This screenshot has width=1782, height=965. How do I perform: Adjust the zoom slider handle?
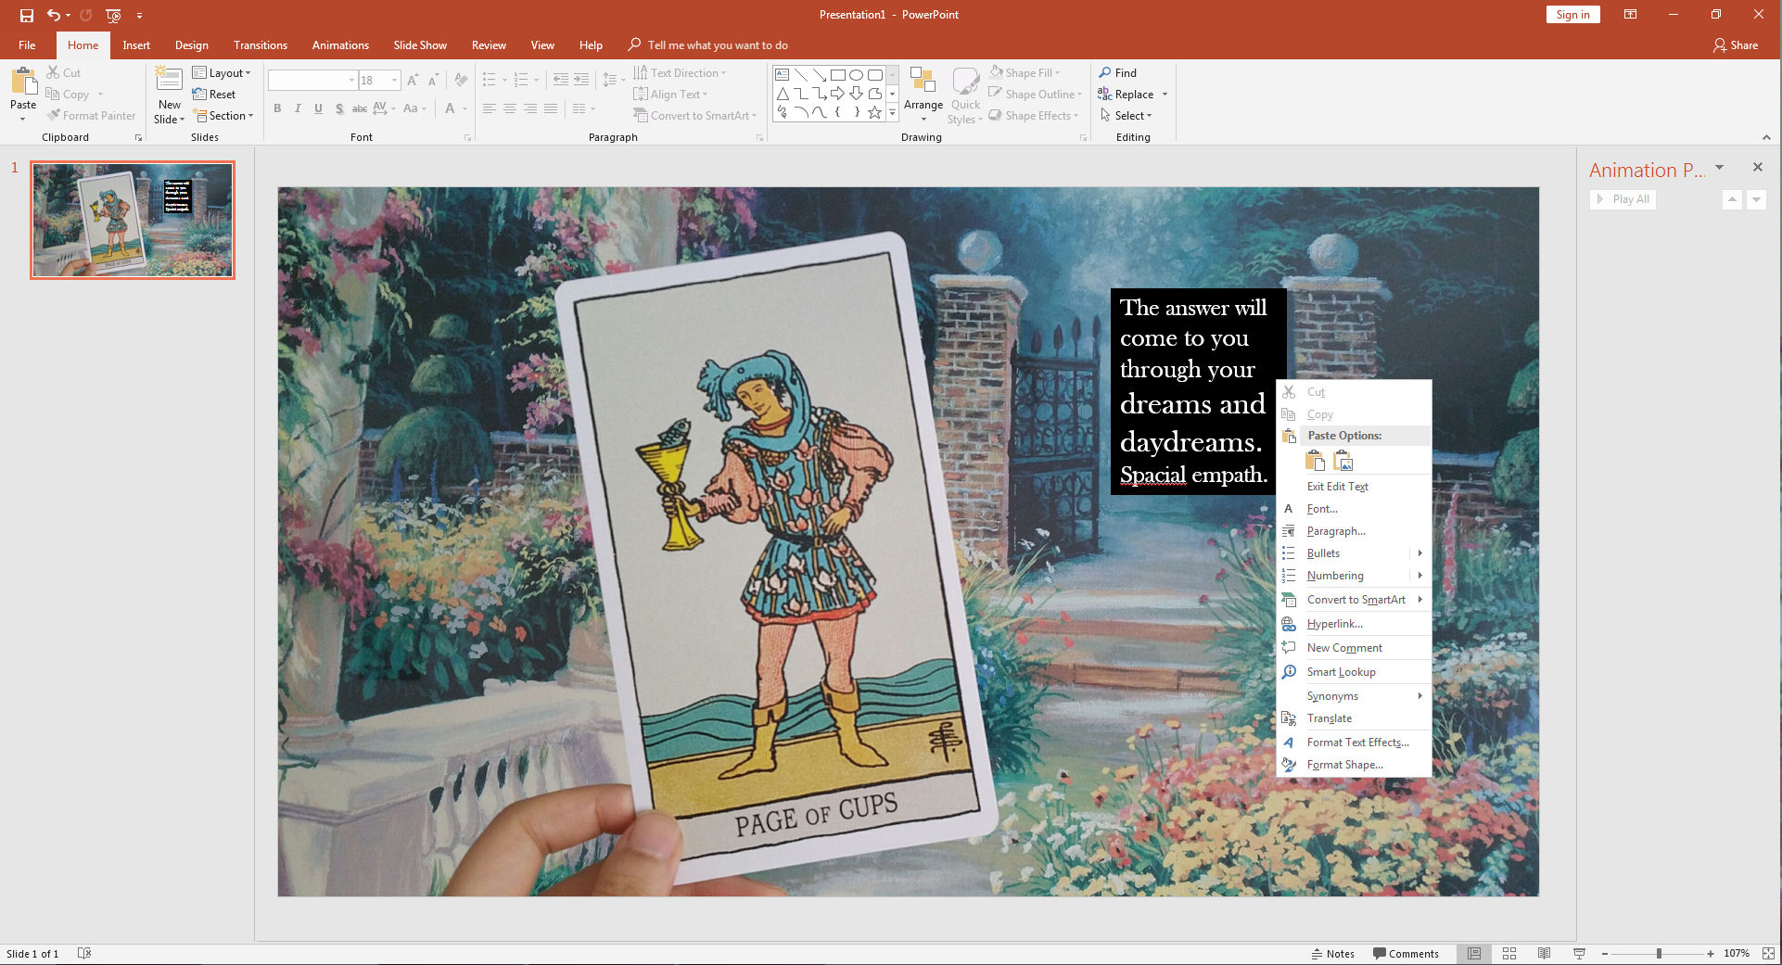pyautogui.click(x=1659, y=953)
